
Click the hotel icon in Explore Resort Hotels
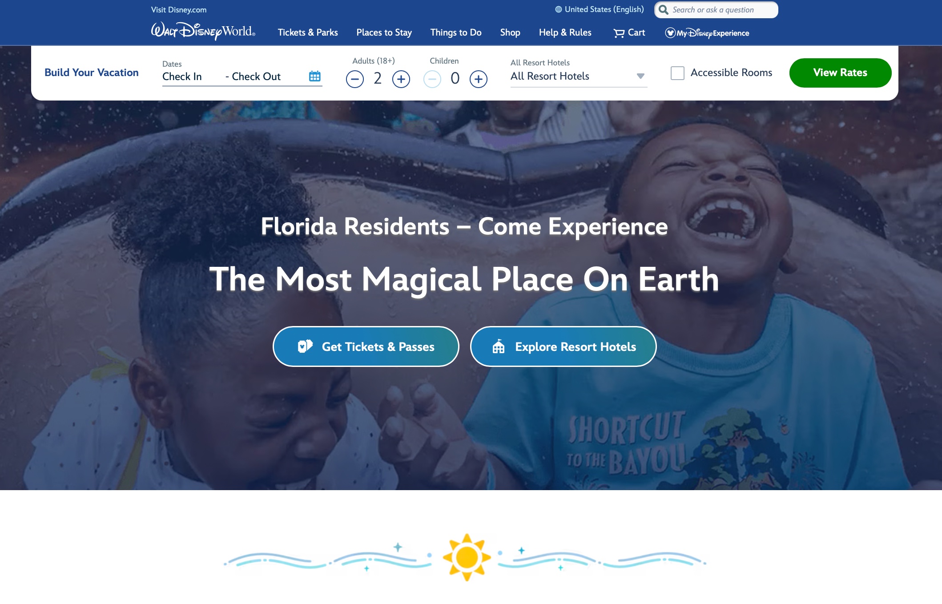click(499, 346)
